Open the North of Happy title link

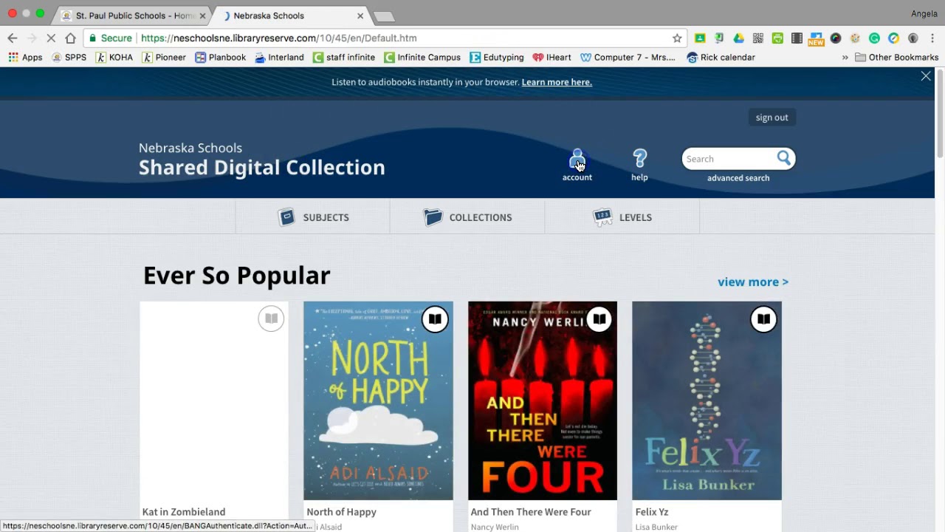coord(341,511)
